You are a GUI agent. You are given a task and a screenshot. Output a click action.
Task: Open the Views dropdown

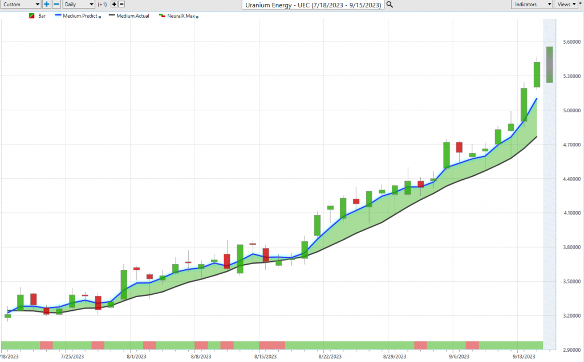[x=566, y=5]
